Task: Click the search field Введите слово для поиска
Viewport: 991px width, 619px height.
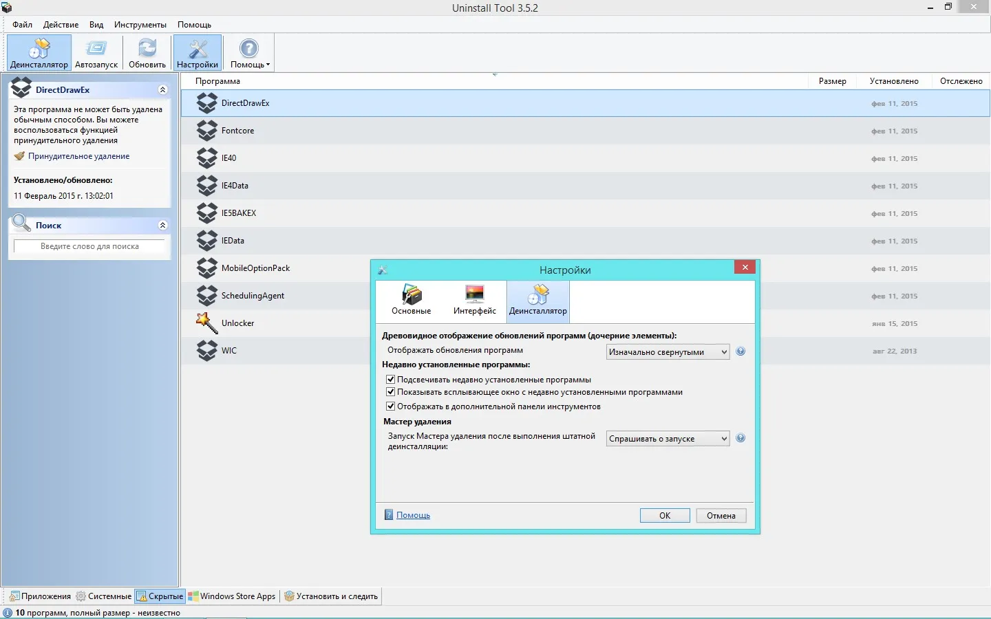Action: [x=89, y=246]
